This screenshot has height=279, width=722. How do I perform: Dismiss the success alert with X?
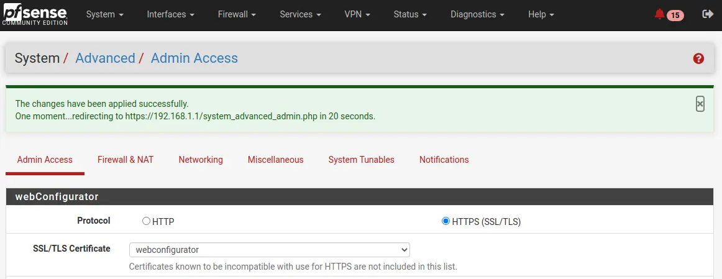pyautogui.click(x=700, y=104)
